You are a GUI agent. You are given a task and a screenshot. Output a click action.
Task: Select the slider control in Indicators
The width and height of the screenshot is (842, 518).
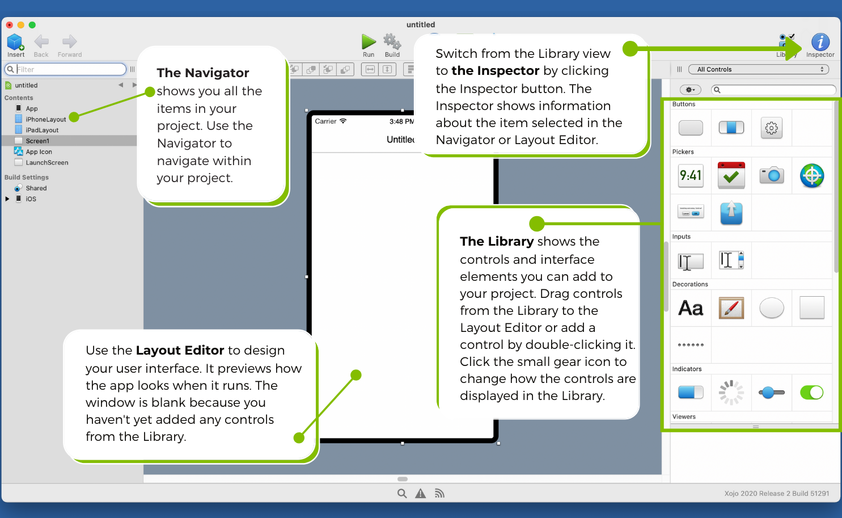click(x=771, y=392)
